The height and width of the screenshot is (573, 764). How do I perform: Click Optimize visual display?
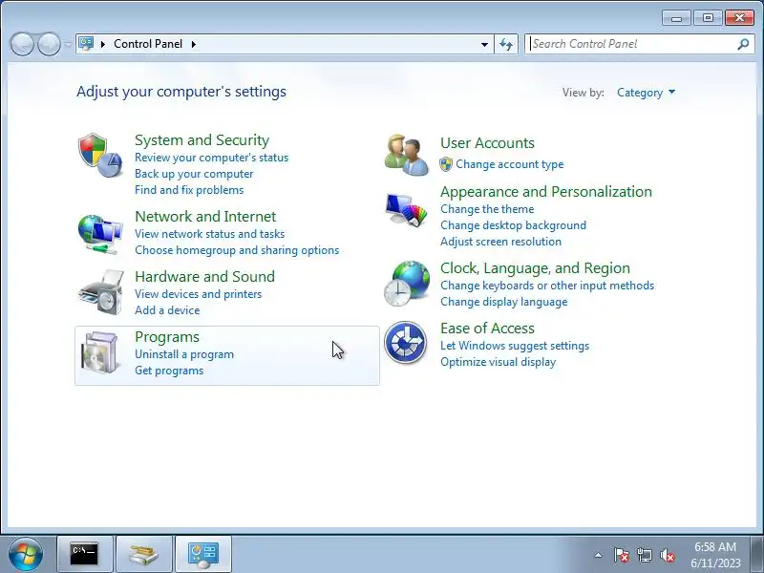[x=498, y=362]
